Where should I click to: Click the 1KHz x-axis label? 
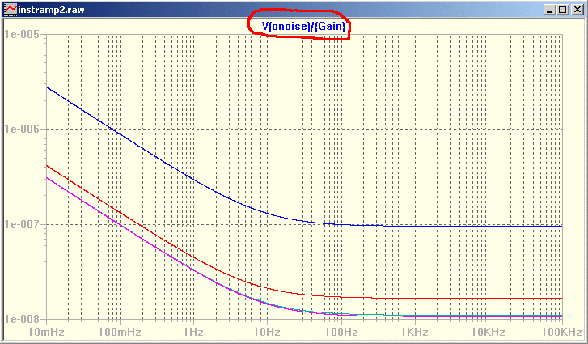pos(414,332)
